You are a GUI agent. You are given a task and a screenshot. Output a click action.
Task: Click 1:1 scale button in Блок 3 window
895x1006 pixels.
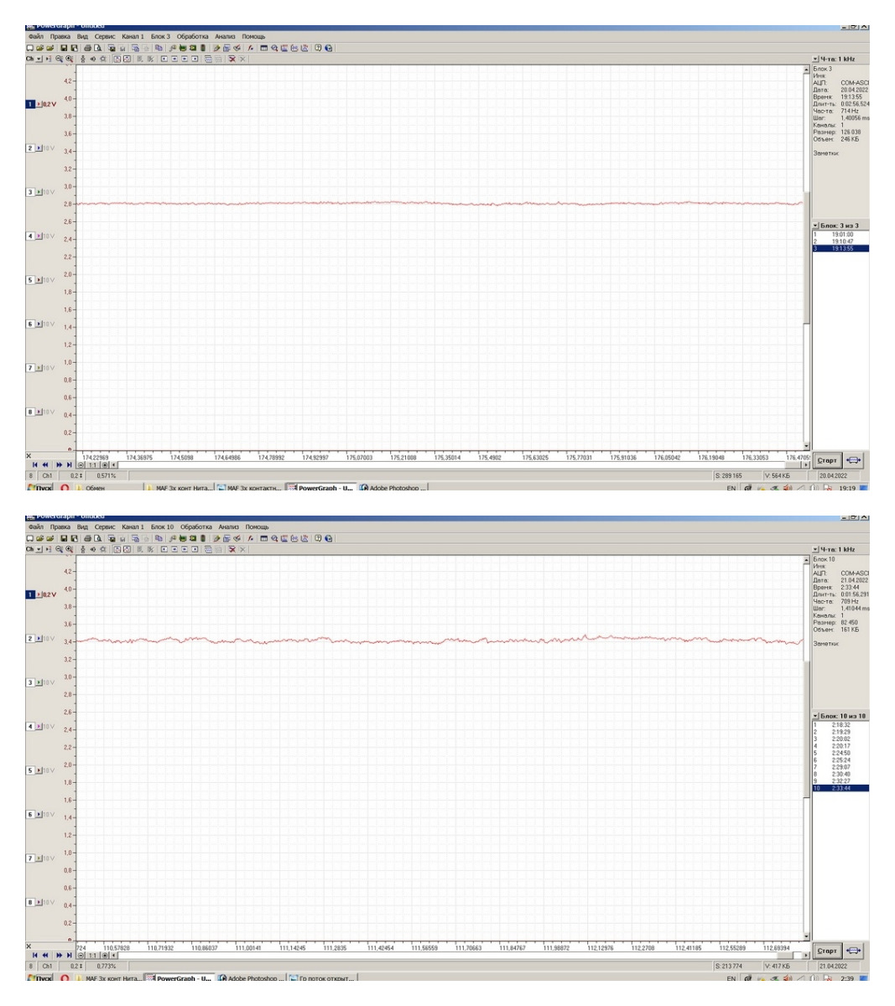pyautogui.click(x=92, y=464)
